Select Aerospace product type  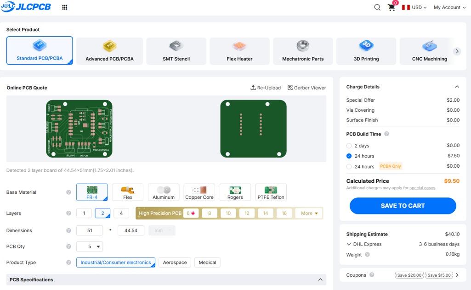pos(175,262)
